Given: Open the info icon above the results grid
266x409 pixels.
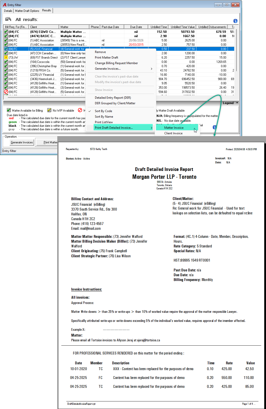Looking at the screenshot, I should click(x=235, y=21).
